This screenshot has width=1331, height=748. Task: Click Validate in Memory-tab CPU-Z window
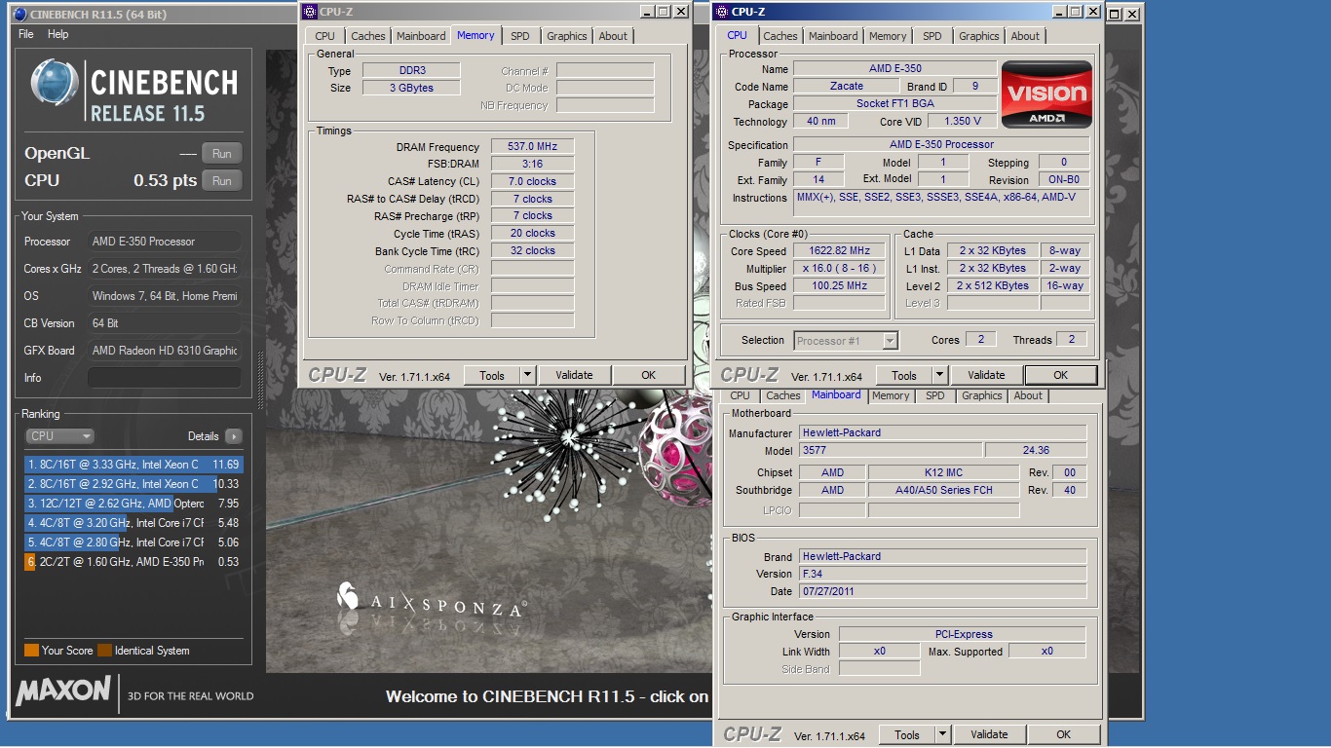coord(574,375)
